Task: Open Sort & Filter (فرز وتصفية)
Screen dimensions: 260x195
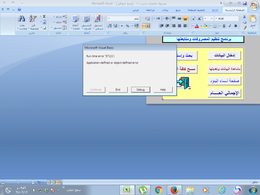Action: tap(33, 22)
